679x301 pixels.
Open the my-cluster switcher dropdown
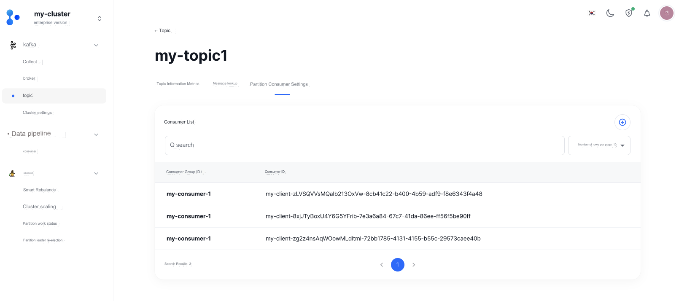(x=100, y=19)
